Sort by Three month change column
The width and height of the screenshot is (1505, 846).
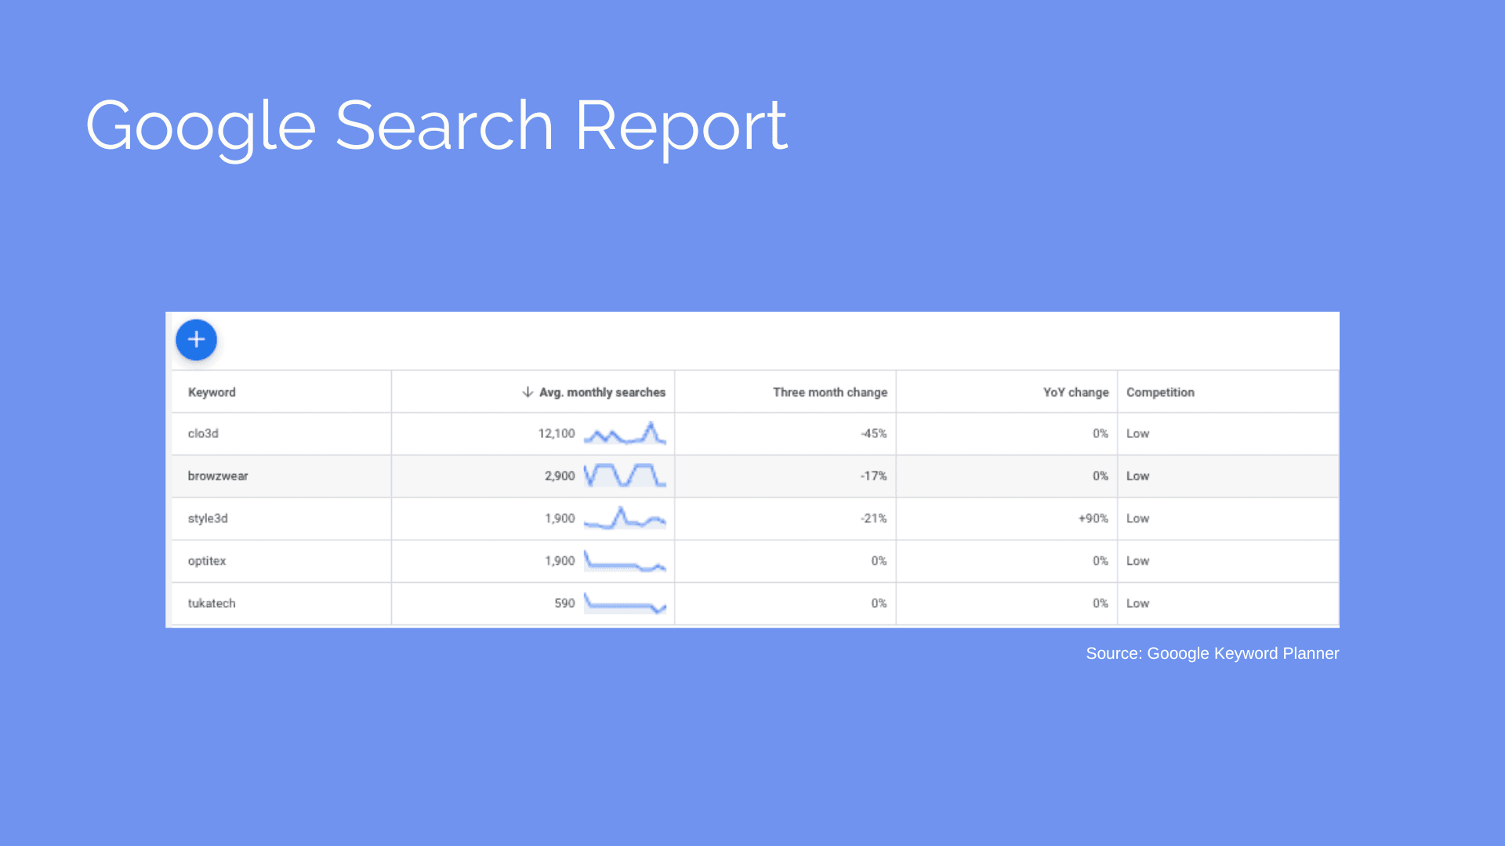[829, 392]
